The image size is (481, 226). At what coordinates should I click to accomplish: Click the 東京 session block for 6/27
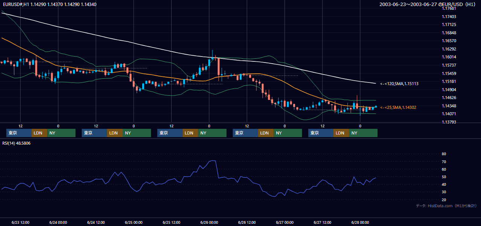321,133
